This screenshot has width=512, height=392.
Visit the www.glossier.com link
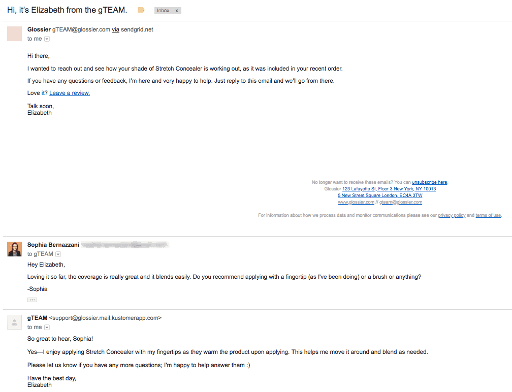[356, 202]
